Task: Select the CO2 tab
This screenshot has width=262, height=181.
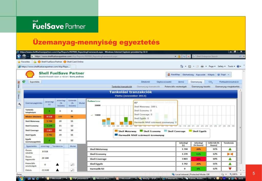Action: (211, 82)
